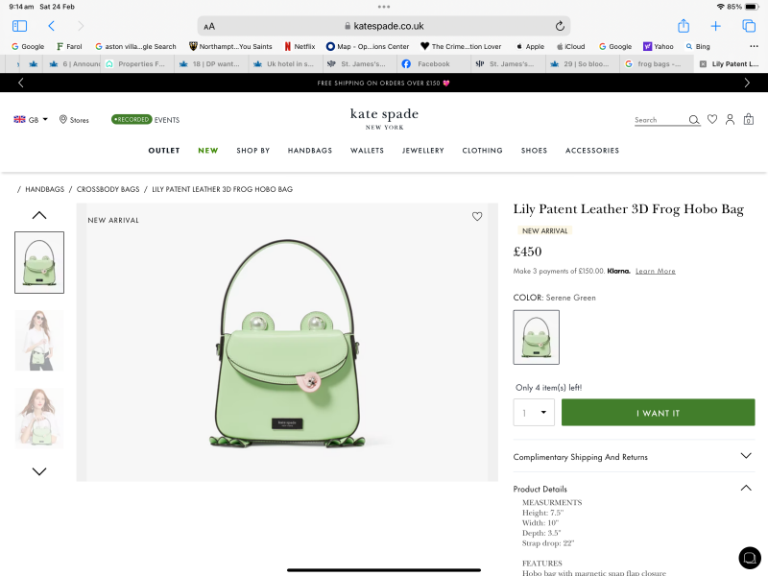Open a new Safari tab with plus icon

point(715,26)
